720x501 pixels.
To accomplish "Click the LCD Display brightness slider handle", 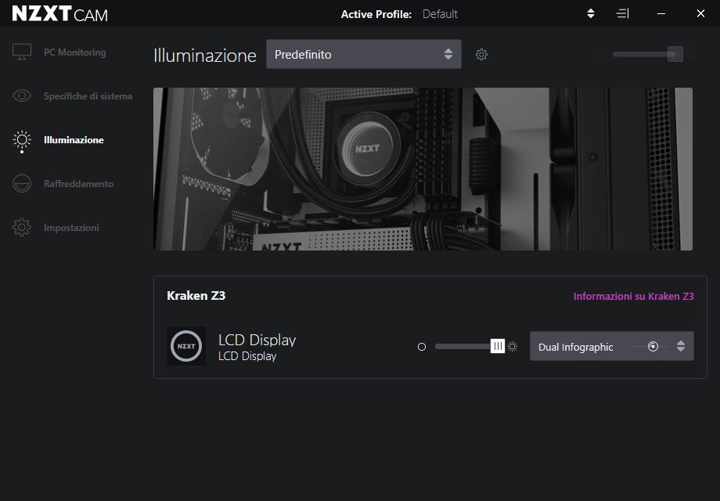I will coord(497,346).
